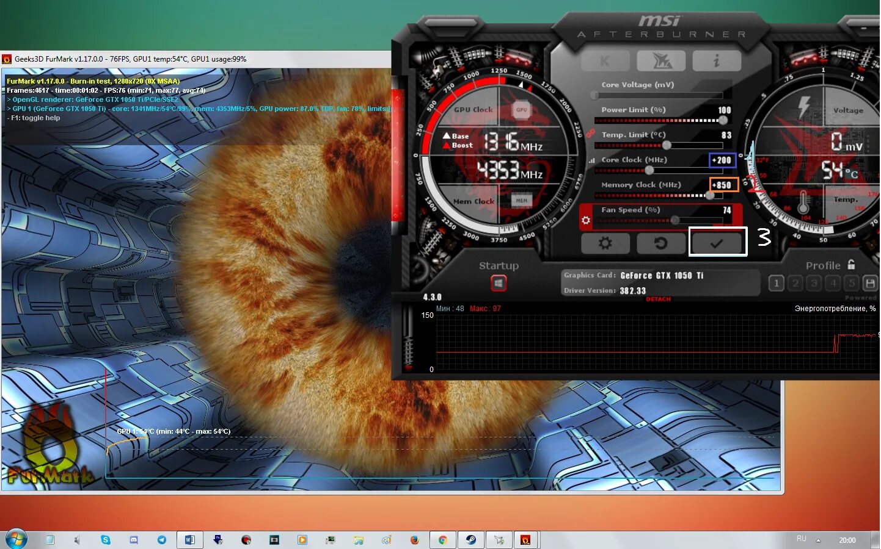Open the information 'i' button

coord(717,60)
